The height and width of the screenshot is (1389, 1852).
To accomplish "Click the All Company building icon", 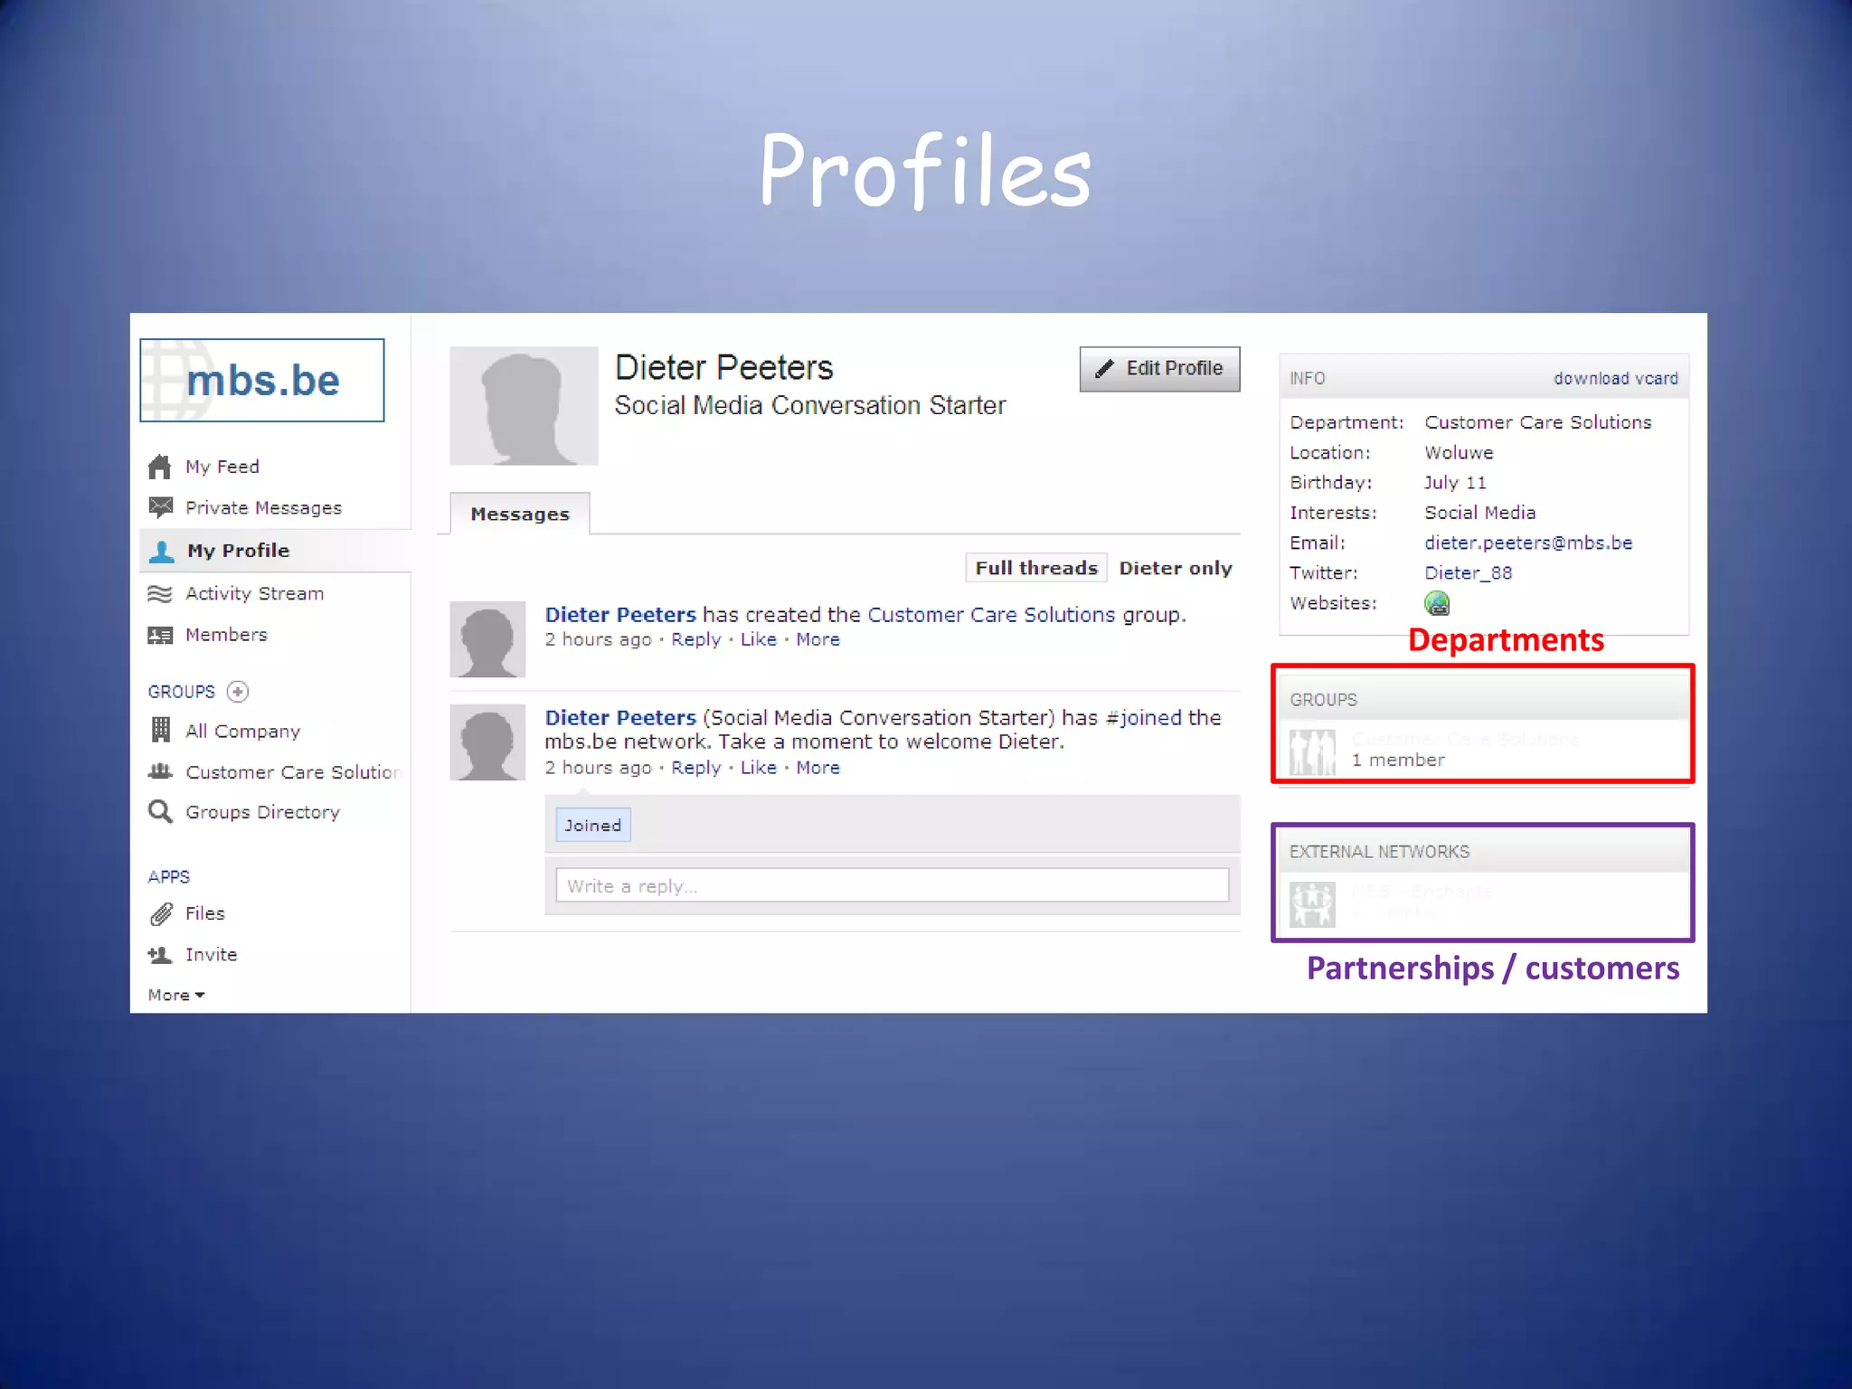I will (161, 730).
